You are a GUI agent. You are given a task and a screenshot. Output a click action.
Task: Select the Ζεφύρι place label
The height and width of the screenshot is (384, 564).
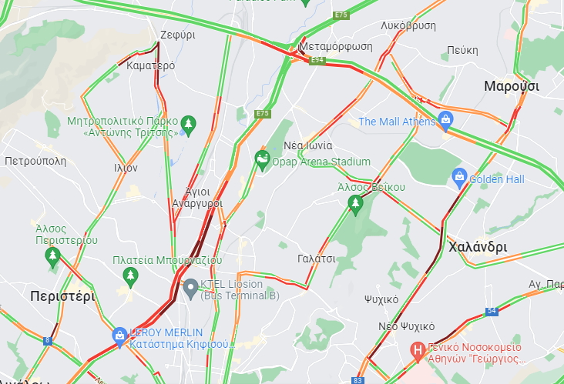click(x=178, y=35)
